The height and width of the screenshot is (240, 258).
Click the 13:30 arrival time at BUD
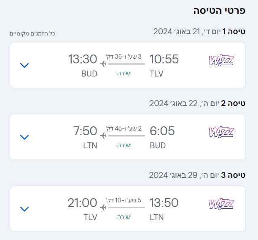click(x=83, y=60)
